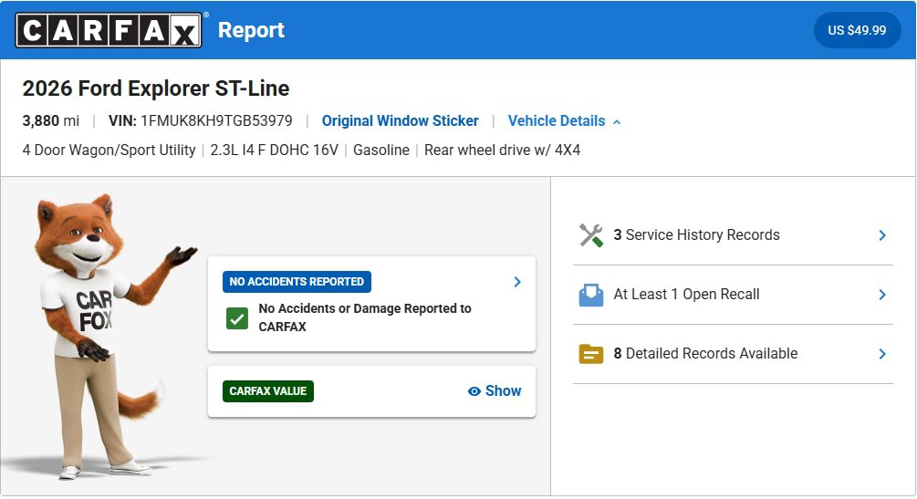Open the Original Window Sticker link
Image resolution: width=917 pixels, height=499 pixels.
click(x=400, y=120)
